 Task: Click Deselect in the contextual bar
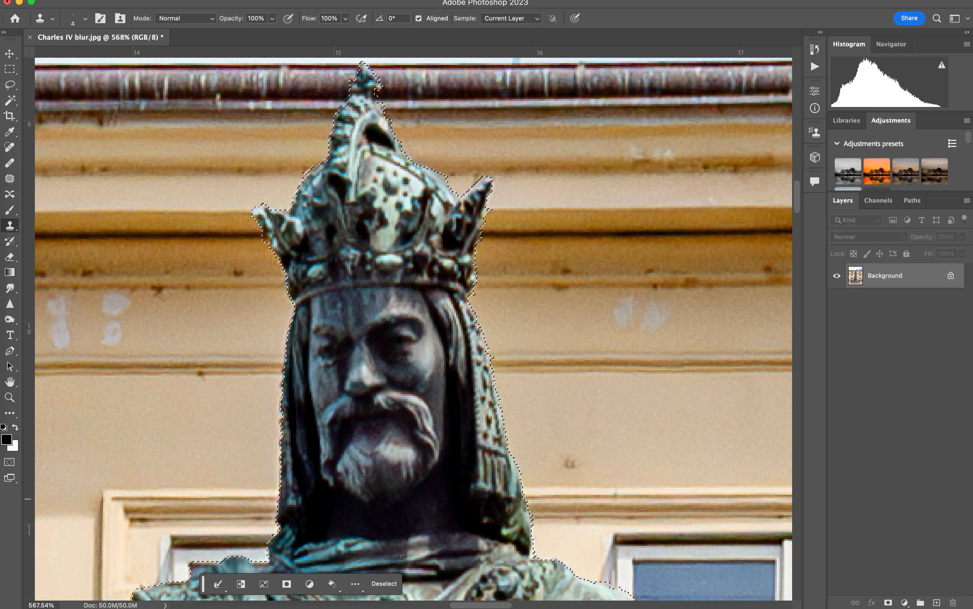[384, 584]
